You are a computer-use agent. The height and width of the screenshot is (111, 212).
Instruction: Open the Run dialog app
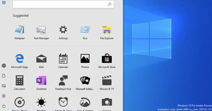click(85, 32)
